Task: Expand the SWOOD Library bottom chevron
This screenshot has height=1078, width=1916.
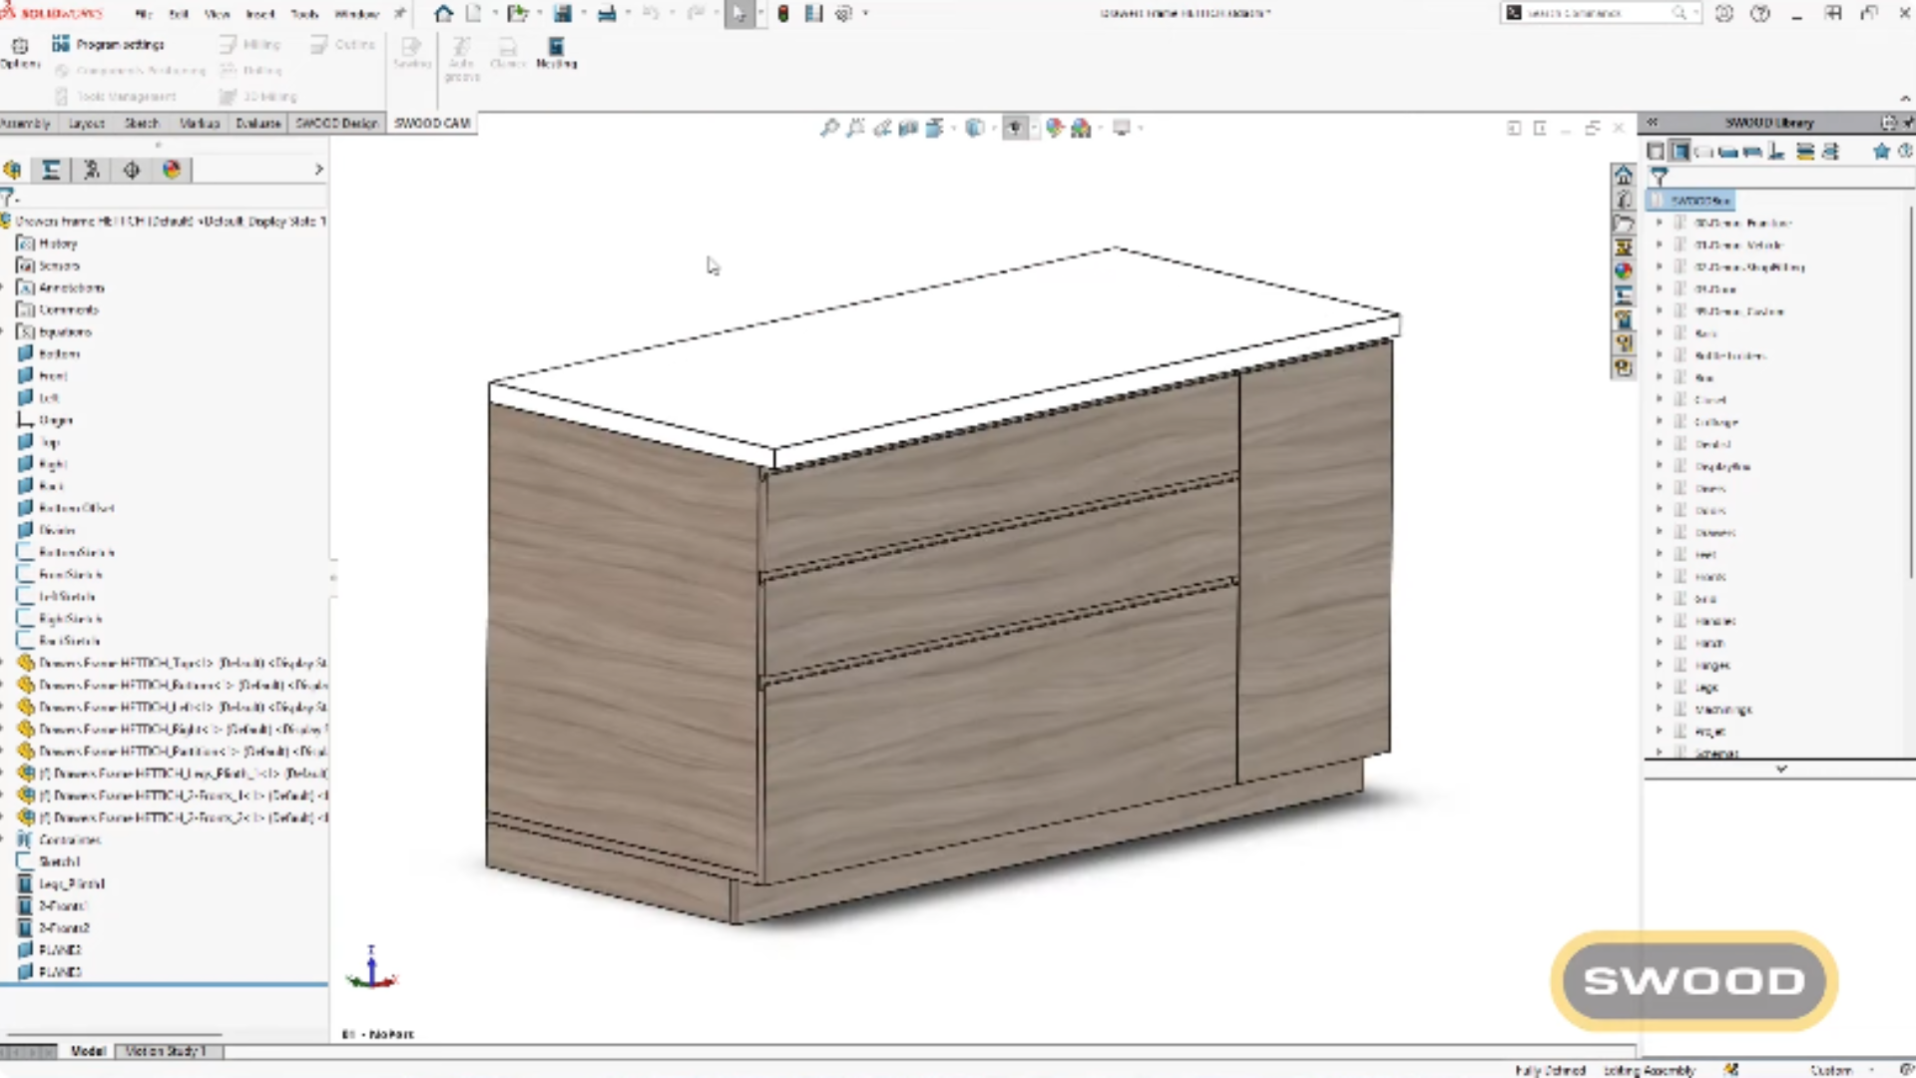Action: point(1781,769)
